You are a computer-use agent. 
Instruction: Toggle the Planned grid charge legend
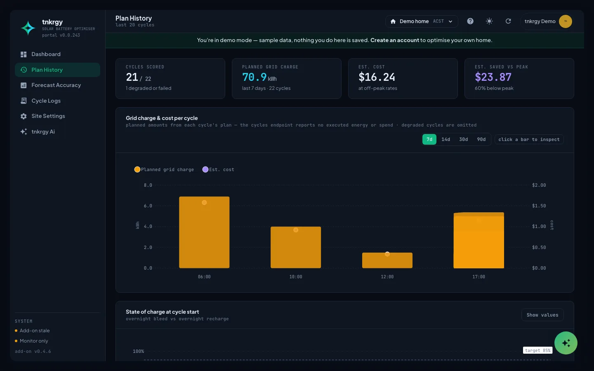[x=164, y=169]
